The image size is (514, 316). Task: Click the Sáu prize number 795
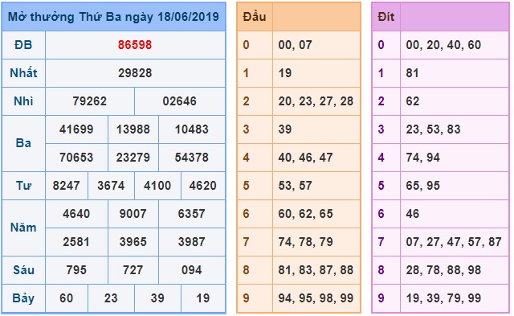(76, 270)
